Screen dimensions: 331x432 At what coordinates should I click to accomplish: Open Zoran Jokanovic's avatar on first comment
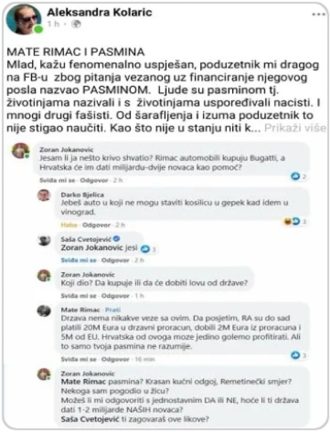[x=21, y=151]
